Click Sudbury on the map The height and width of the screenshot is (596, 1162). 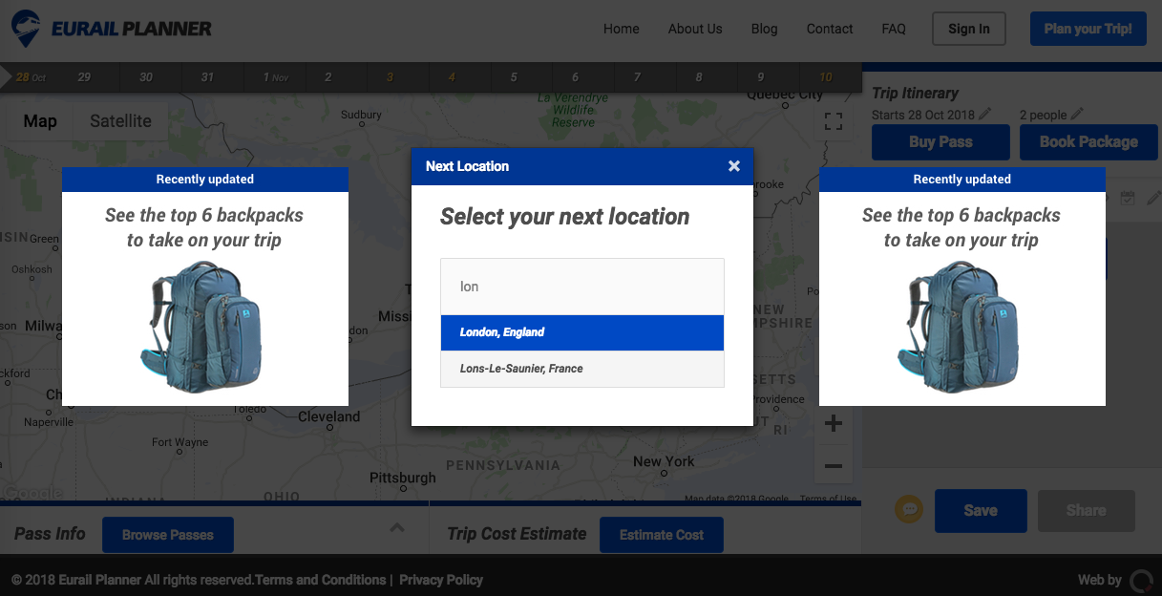(x=361, y=115)
